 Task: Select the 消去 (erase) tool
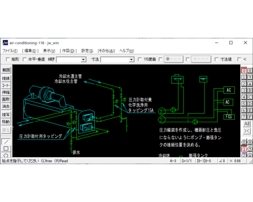click(6, 106)
